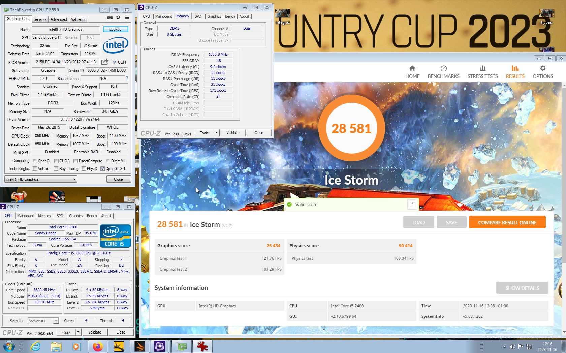Screen dimensions: 566x353
Task: Open 3DMark BENCHMARKS section
Action: point(443,72)
